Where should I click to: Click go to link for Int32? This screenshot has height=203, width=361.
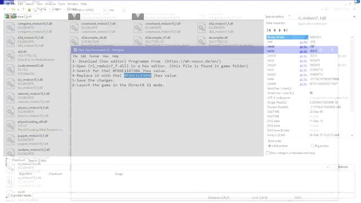click(x=303, y=70)
